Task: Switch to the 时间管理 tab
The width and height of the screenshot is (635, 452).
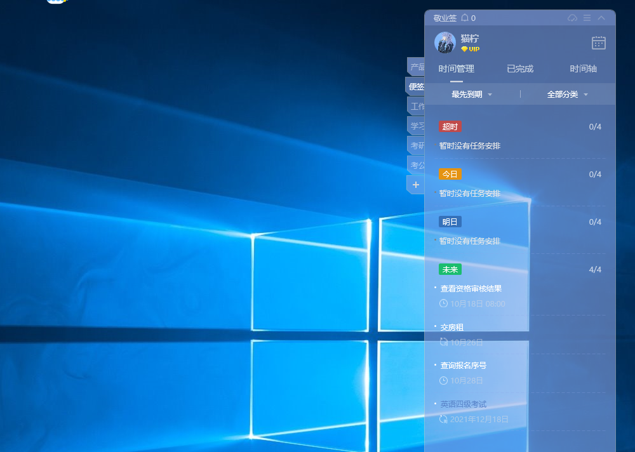Action: coord(457,69)
